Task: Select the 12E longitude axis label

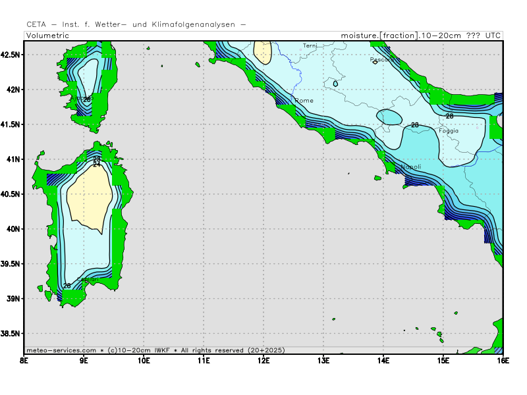Action: pyautogui.click(x=263, y=360)
